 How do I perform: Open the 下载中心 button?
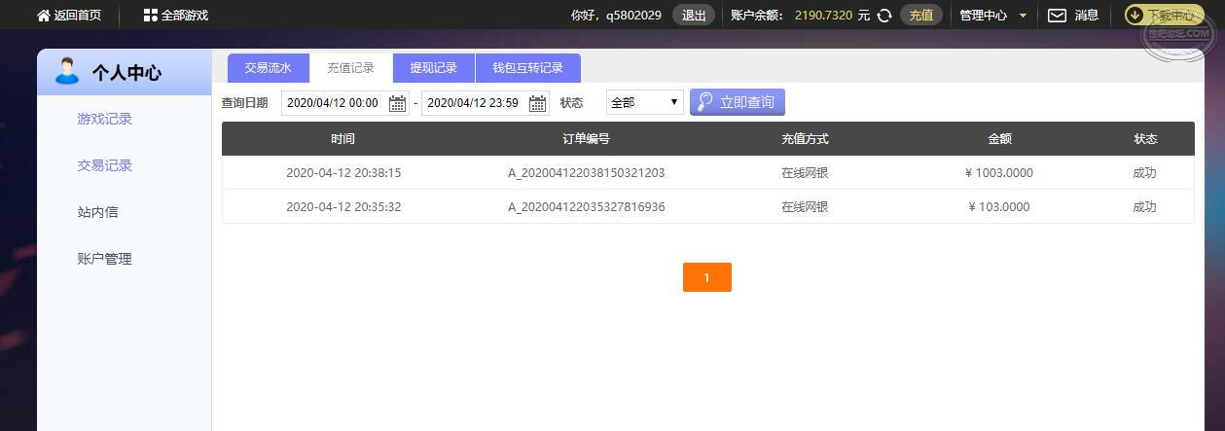coord(1165,15)
